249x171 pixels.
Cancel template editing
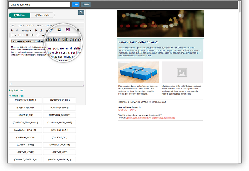(85, 5)
